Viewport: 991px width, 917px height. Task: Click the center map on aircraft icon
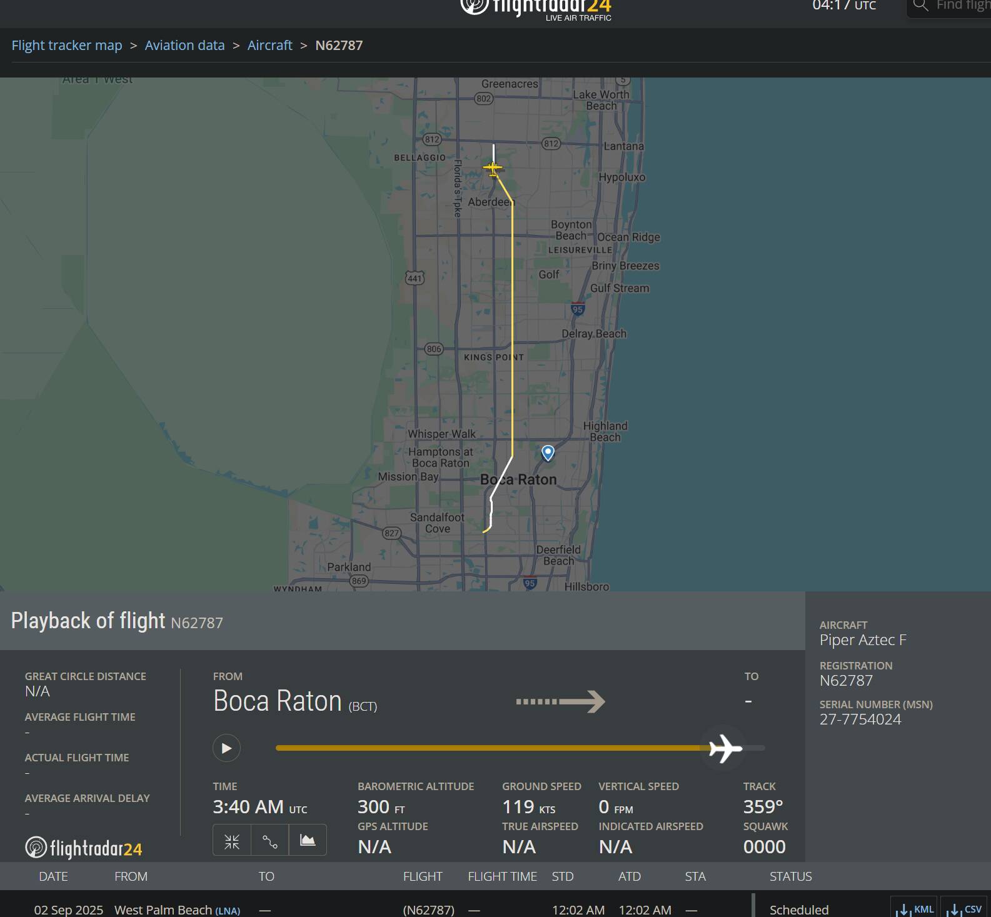(x=232, y=841)
